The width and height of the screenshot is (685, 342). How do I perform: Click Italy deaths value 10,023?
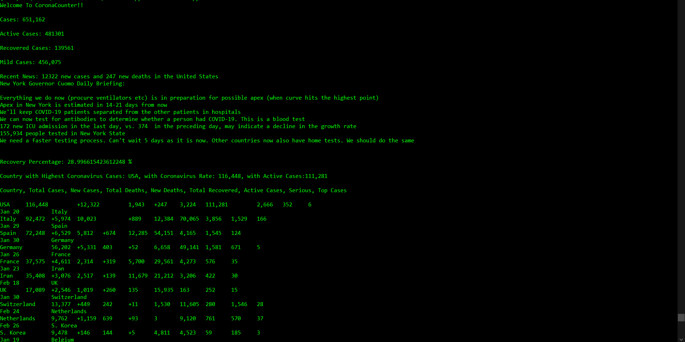(x=87, y=219)
